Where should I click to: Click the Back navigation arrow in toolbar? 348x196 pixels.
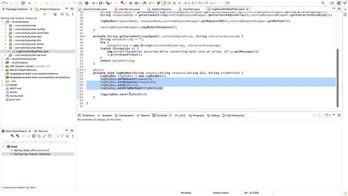point(212,3)
